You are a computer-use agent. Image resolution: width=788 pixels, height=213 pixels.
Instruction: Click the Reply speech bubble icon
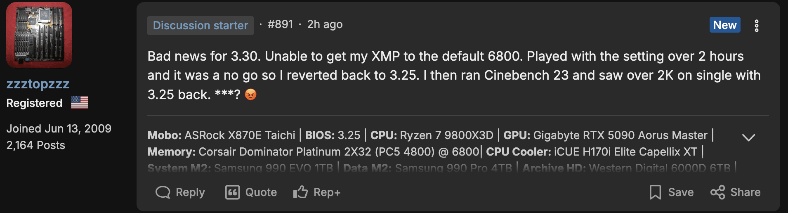pos(163,192)
